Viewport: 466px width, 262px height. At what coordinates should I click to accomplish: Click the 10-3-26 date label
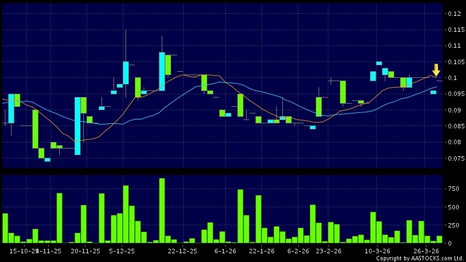(377, 250)
